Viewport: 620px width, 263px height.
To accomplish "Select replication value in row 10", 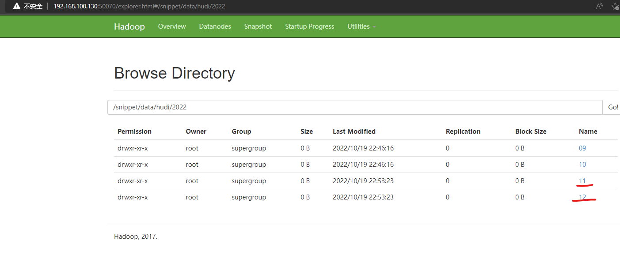I will tap(448, 165).
